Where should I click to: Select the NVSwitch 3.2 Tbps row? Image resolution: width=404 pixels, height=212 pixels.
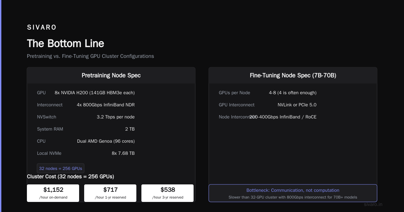86,117
